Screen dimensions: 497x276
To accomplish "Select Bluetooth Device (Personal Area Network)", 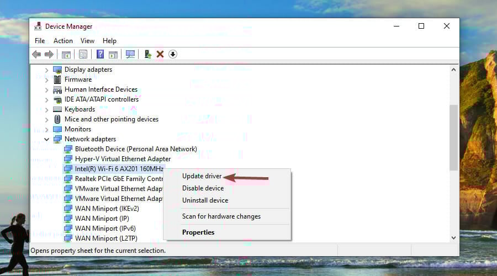I will click(136, 149).
